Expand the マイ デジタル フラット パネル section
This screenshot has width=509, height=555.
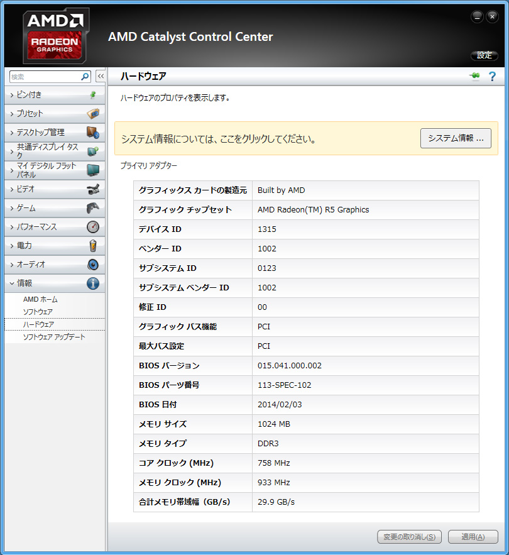coord(55,170)
